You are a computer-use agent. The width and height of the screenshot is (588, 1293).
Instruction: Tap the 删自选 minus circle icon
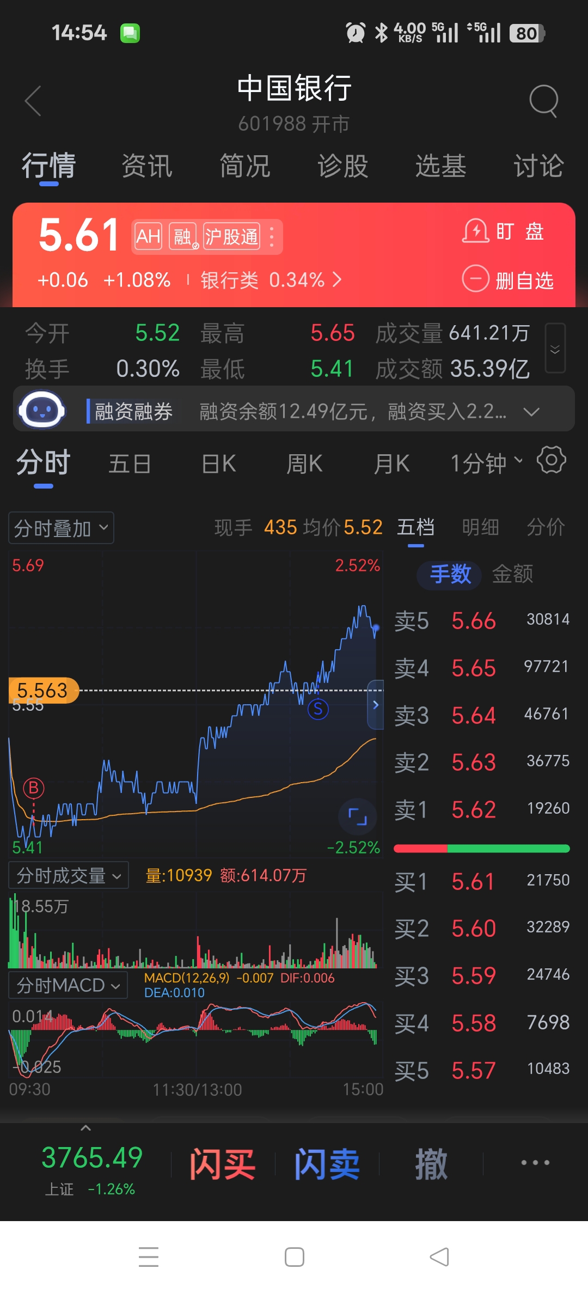pyautogui.click(x=475, y=279)
